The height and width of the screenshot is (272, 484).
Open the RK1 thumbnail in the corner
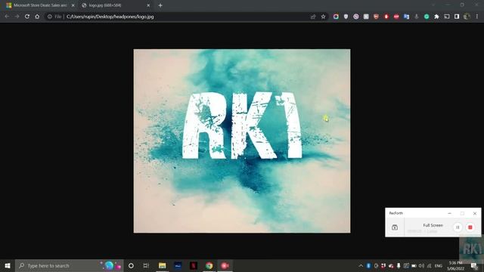(471, 248)
